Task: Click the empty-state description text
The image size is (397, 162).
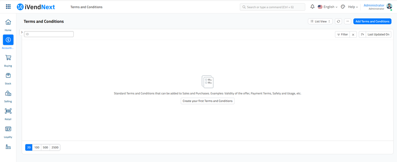Action: coord(208,93)
